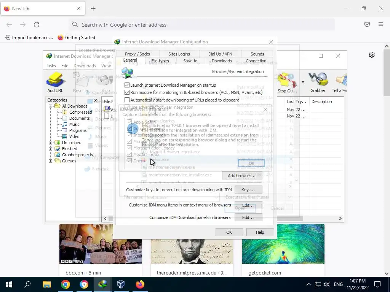Toggle IE-based browsers monitoring module checkbox
Viewport: 390px width, 292px height.
[x=127, y=92]
